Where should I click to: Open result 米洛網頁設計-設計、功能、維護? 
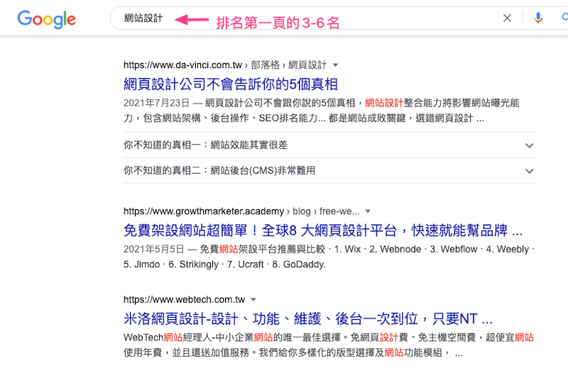(x=308, y=318)
